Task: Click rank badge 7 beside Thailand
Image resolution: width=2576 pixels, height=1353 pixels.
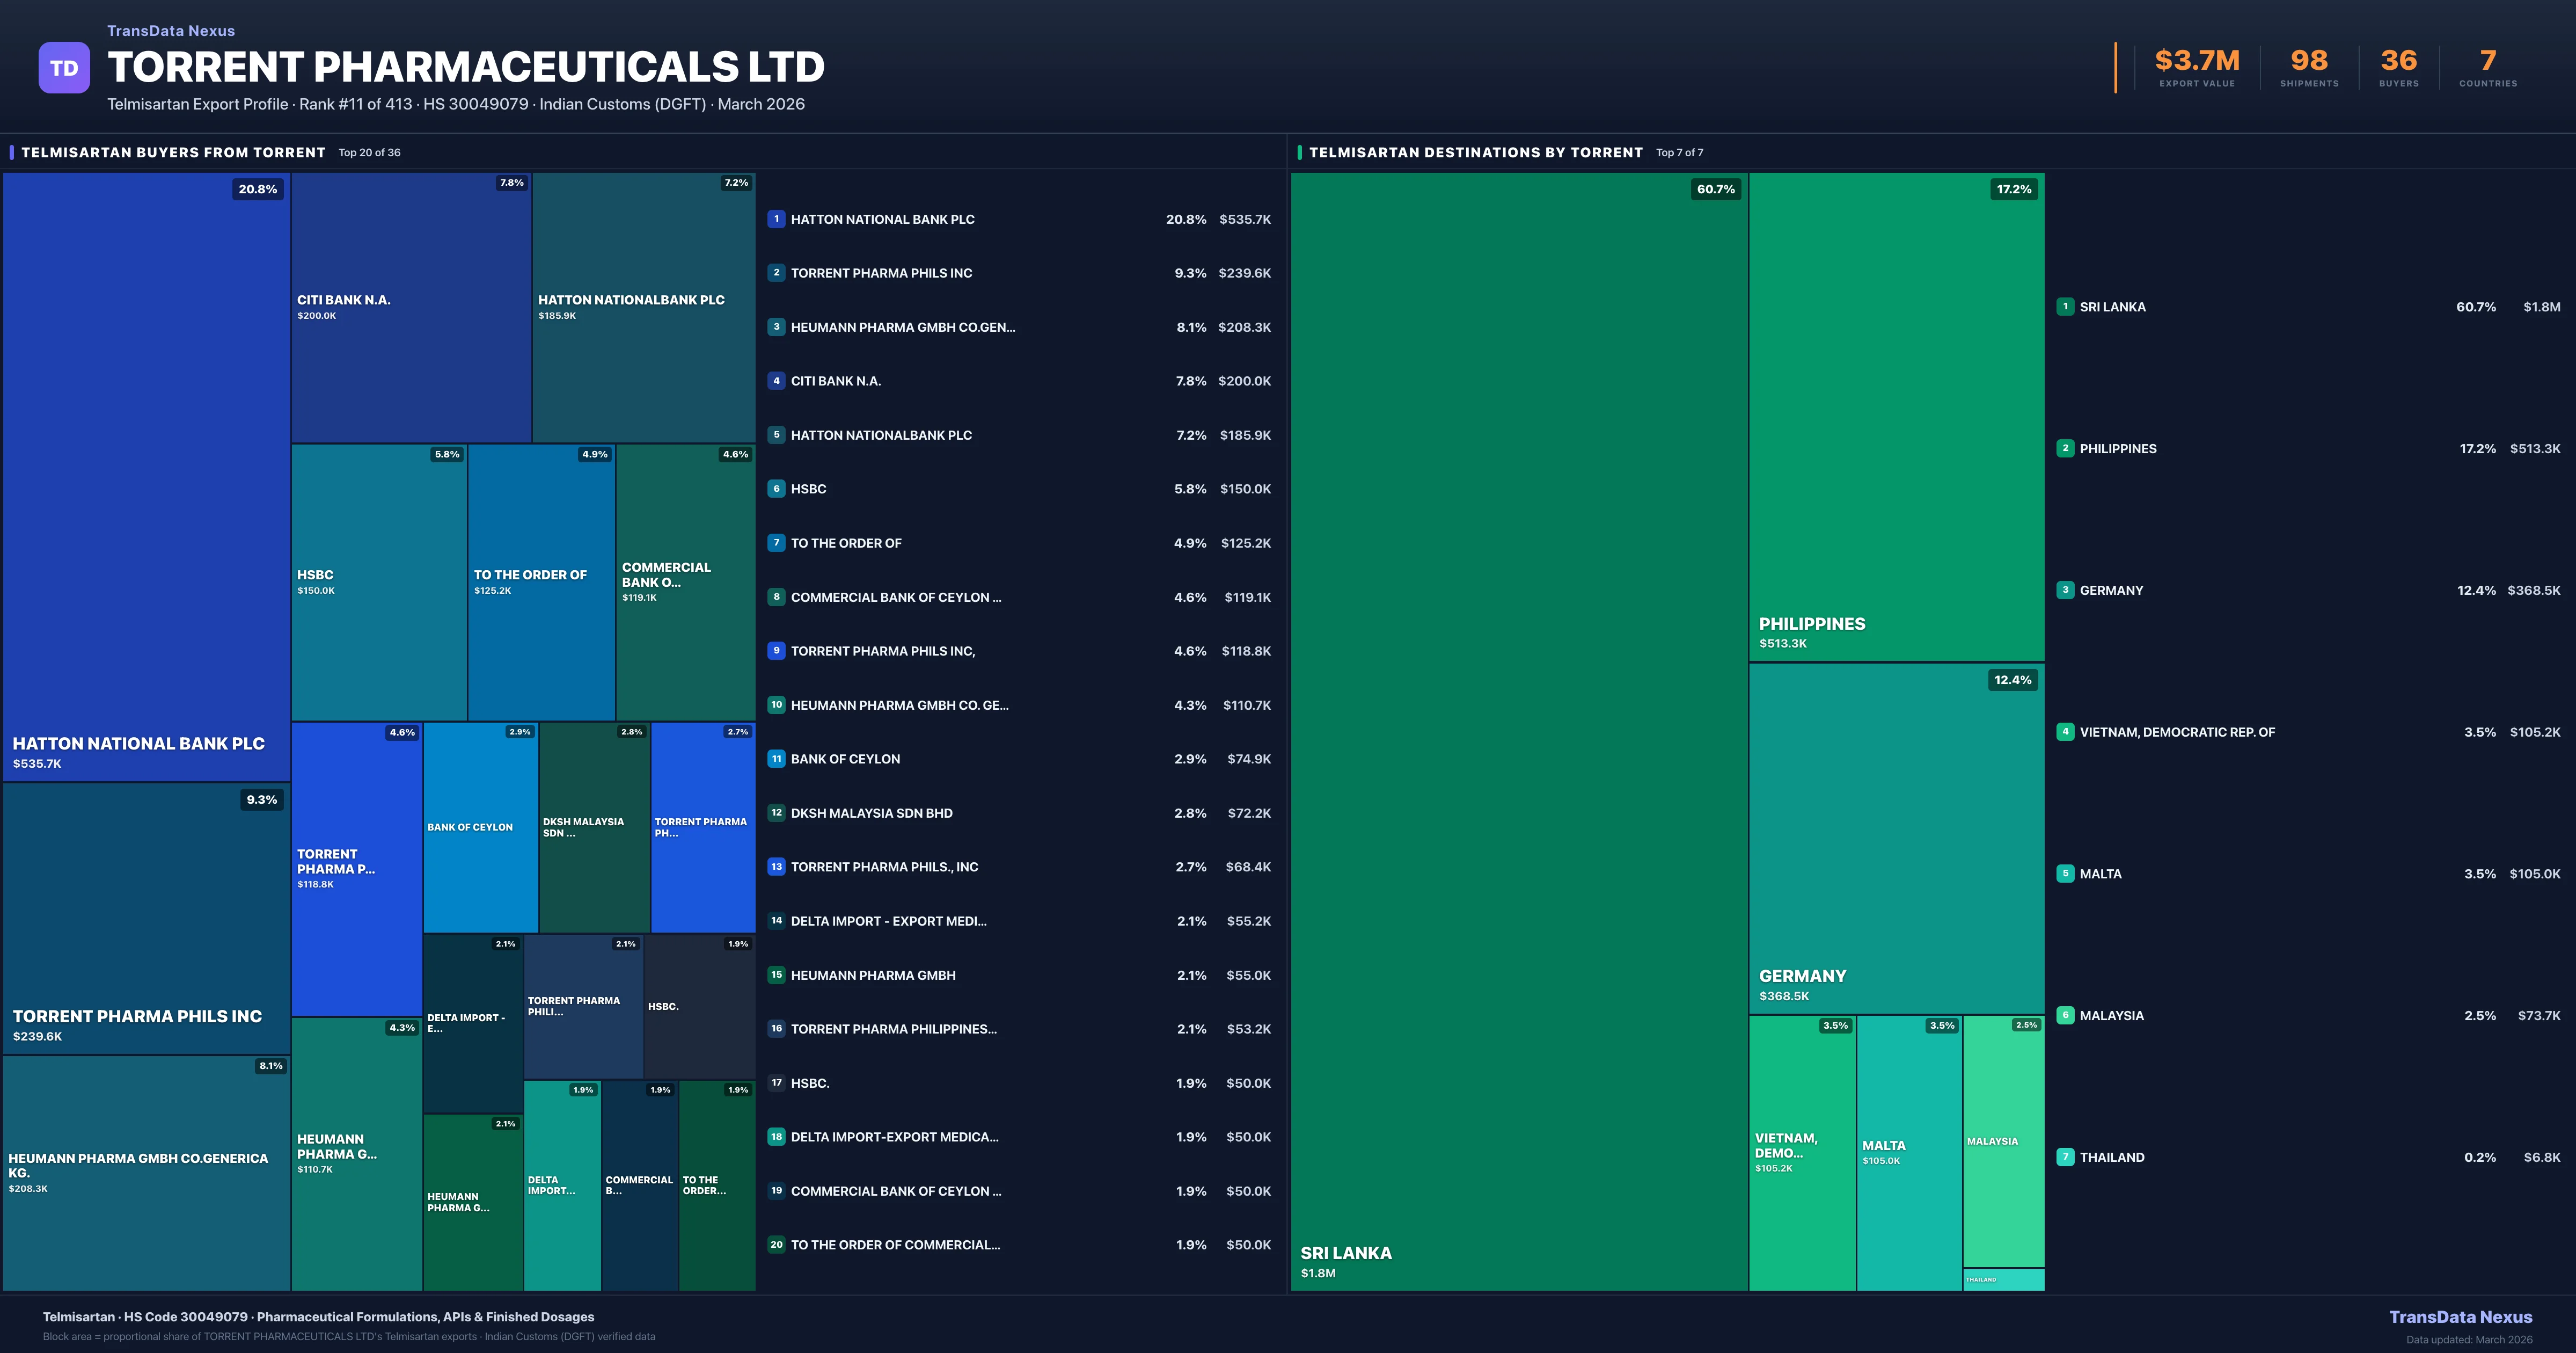Action: click(x=2065, y=1157)
